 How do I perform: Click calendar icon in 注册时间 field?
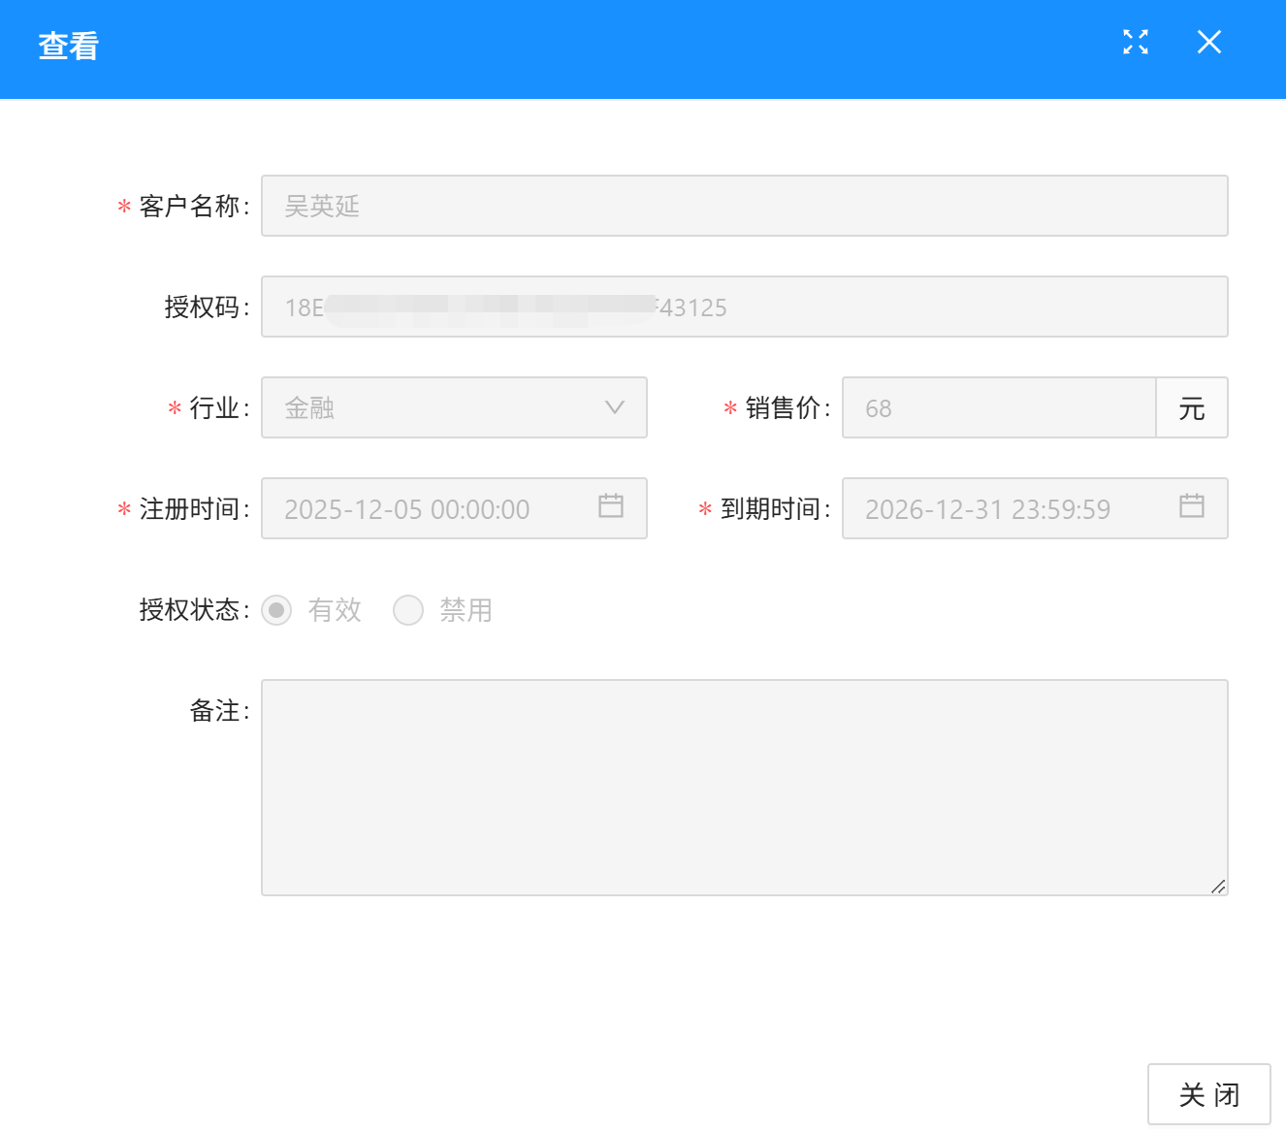[610, 505]
